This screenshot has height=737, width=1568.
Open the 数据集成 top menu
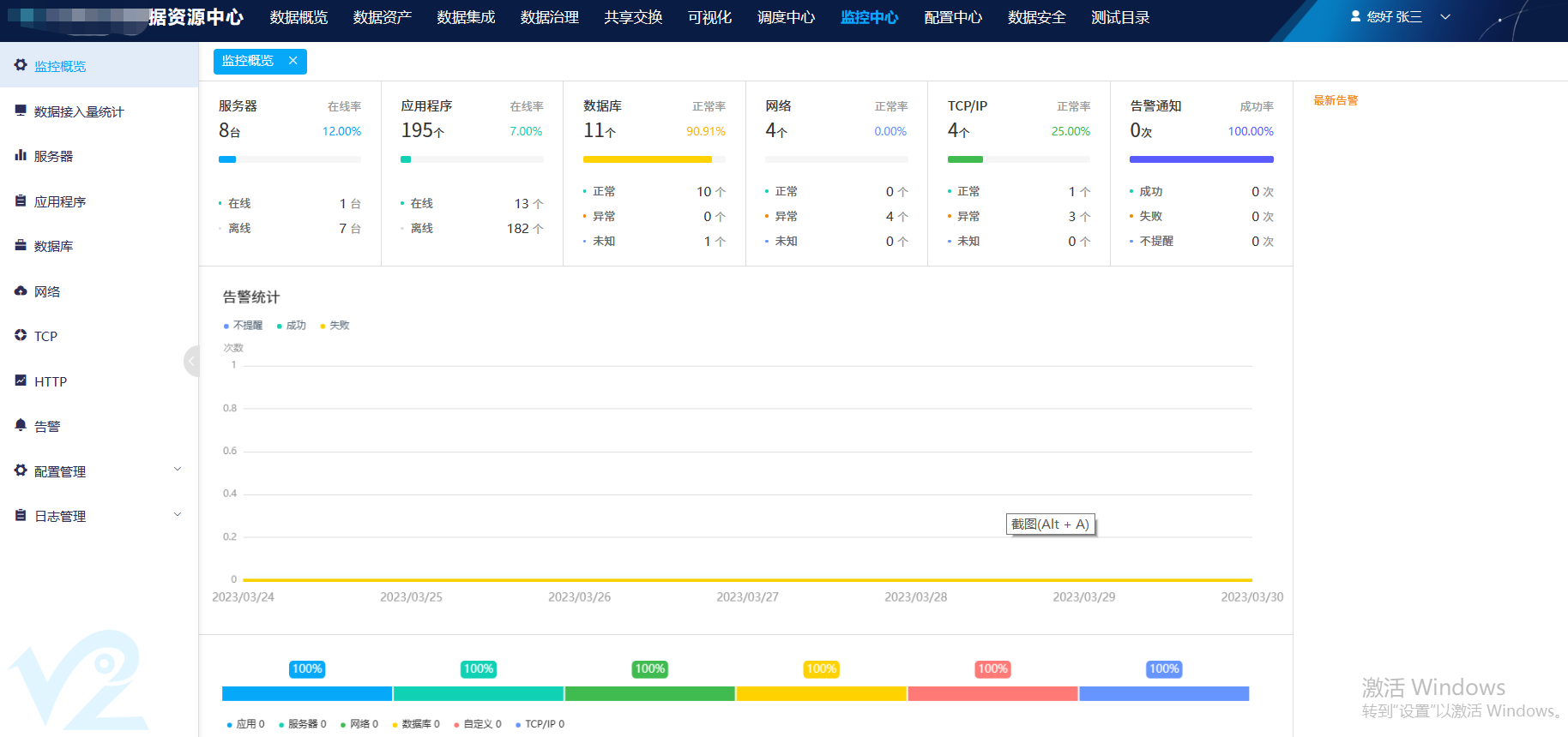(466, 17)
